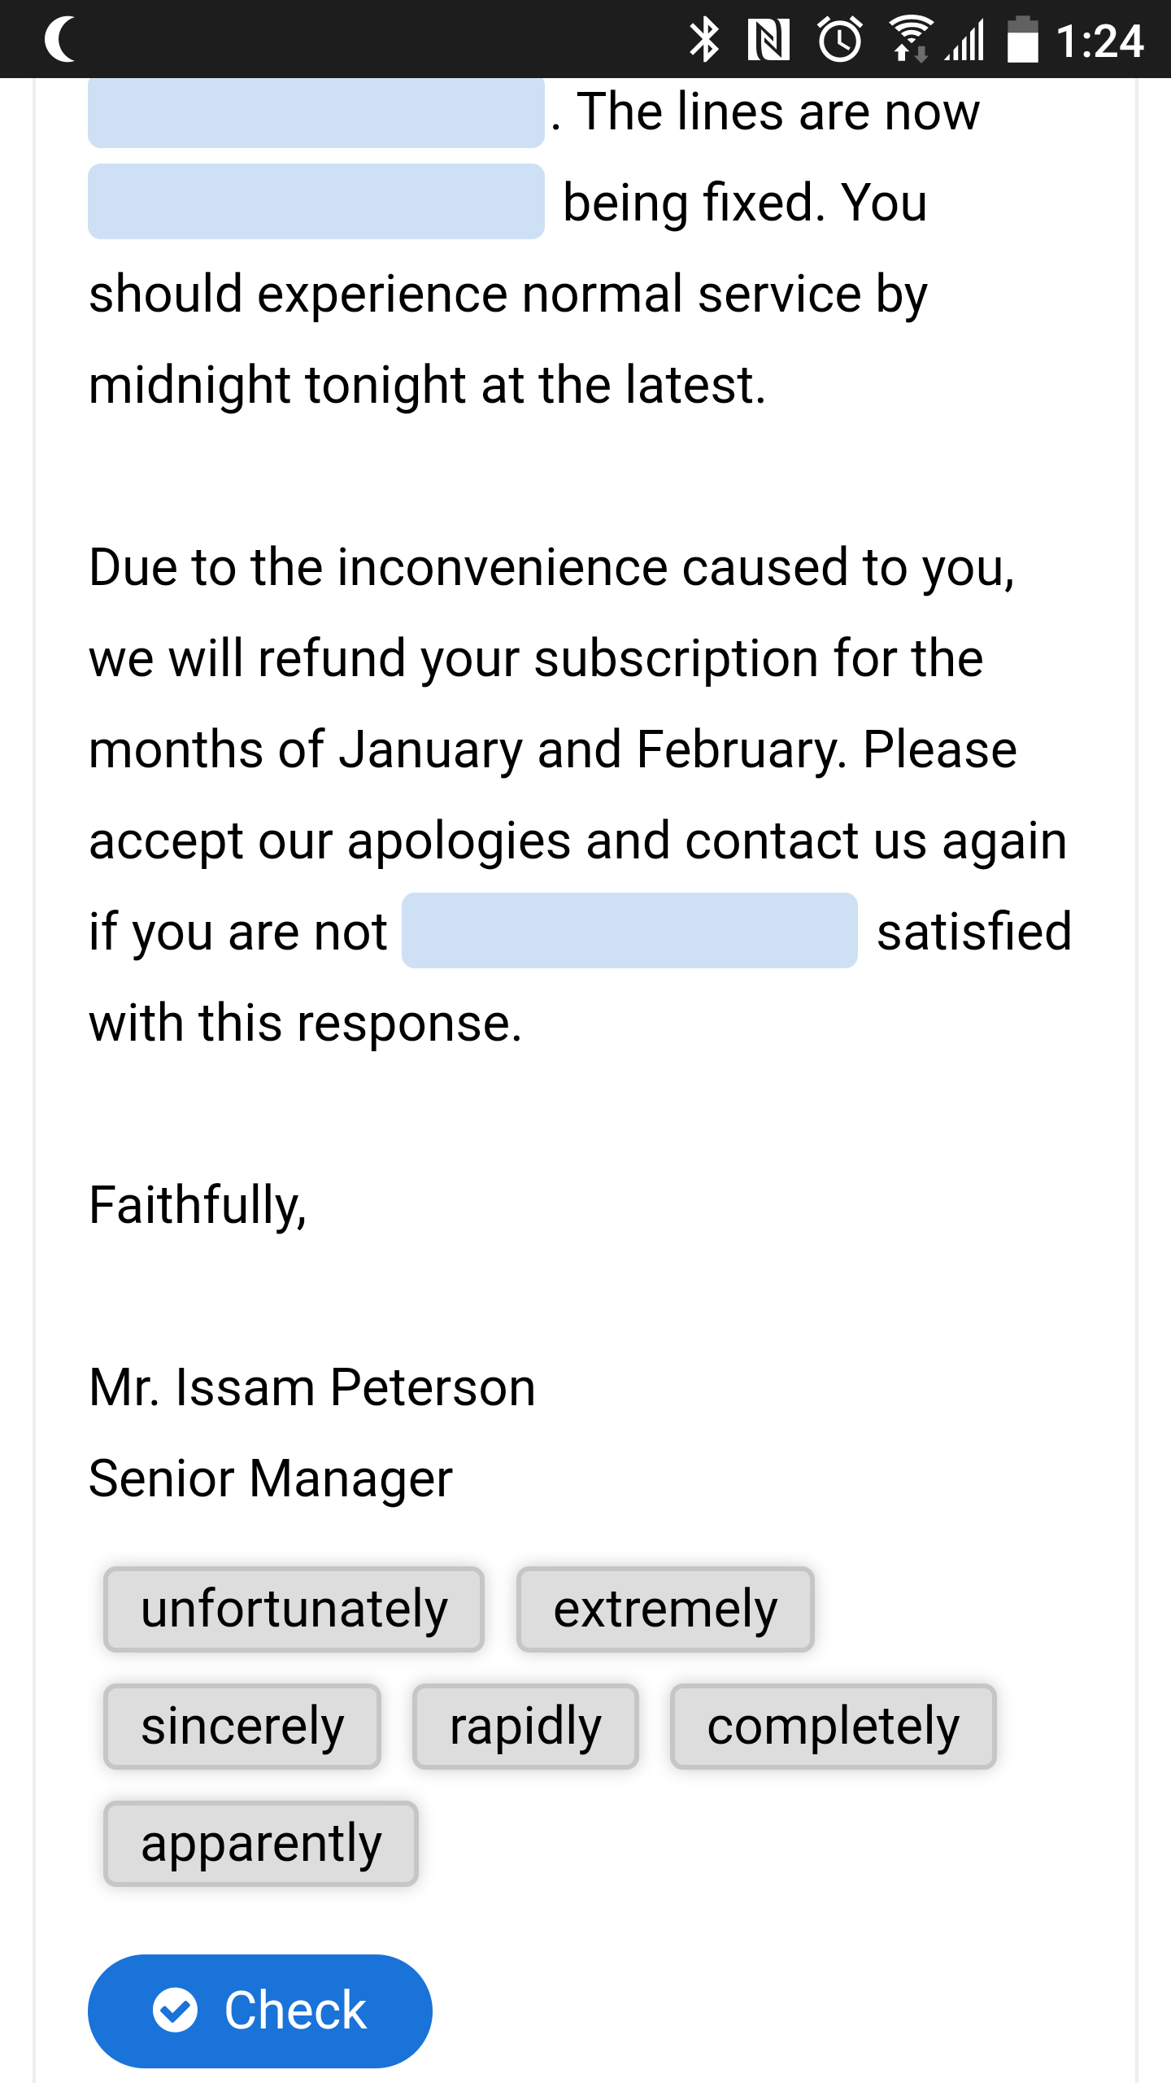This screenshot has width=1171, height=2083.
Task: Select the word chip 'unfortunately'
Action: (294, 1609)
